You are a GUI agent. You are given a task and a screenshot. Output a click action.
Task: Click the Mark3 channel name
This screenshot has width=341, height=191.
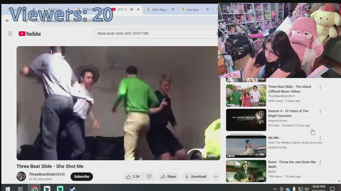(x=272, y=172)
